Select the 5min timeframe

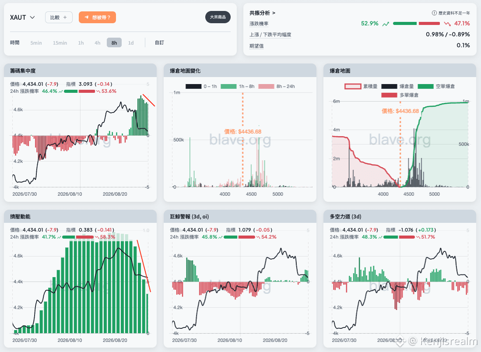(x=36, y=42)
